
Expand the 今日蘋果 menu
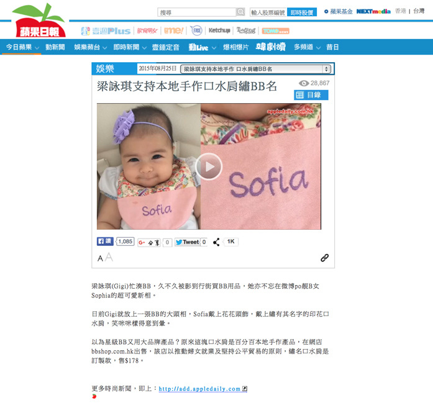point(22,47)
